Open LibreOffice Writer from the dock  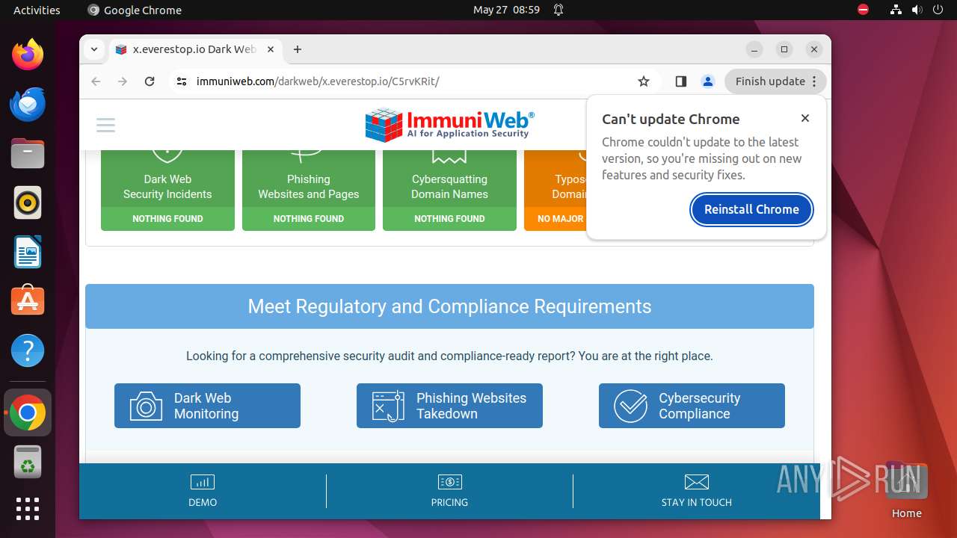point(28,252)
